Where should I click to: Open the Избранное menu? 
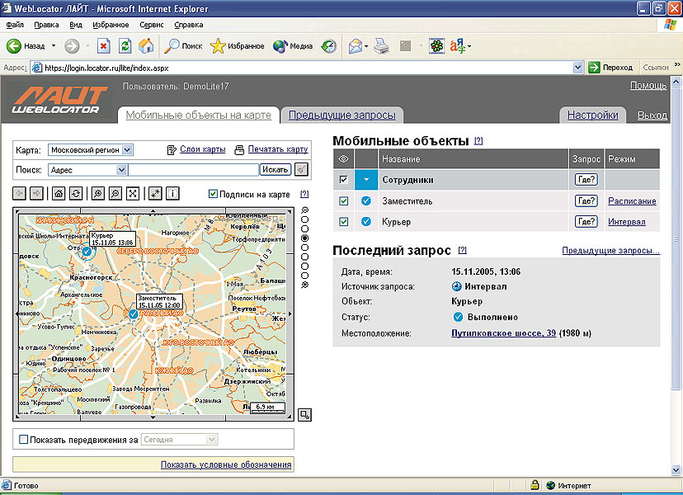pos(111,25)
